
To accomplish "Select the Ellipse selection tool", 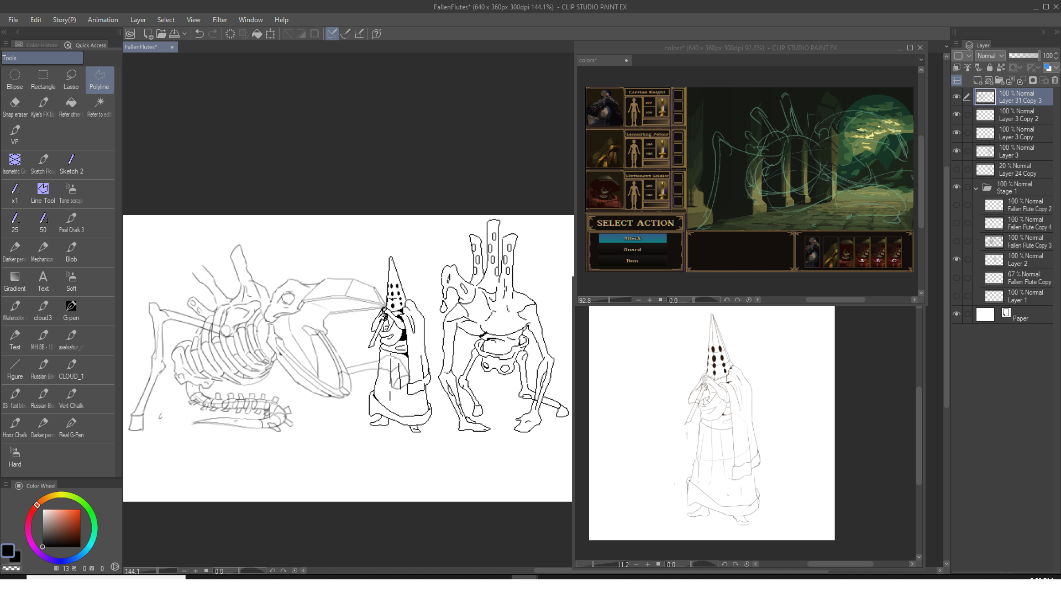I will 15,79.
